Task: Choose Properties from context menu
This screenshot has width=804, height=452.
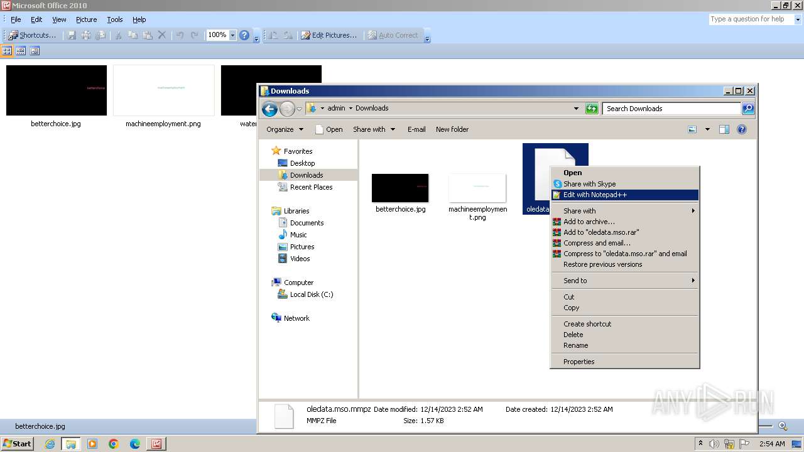Action: pos(625,362)
